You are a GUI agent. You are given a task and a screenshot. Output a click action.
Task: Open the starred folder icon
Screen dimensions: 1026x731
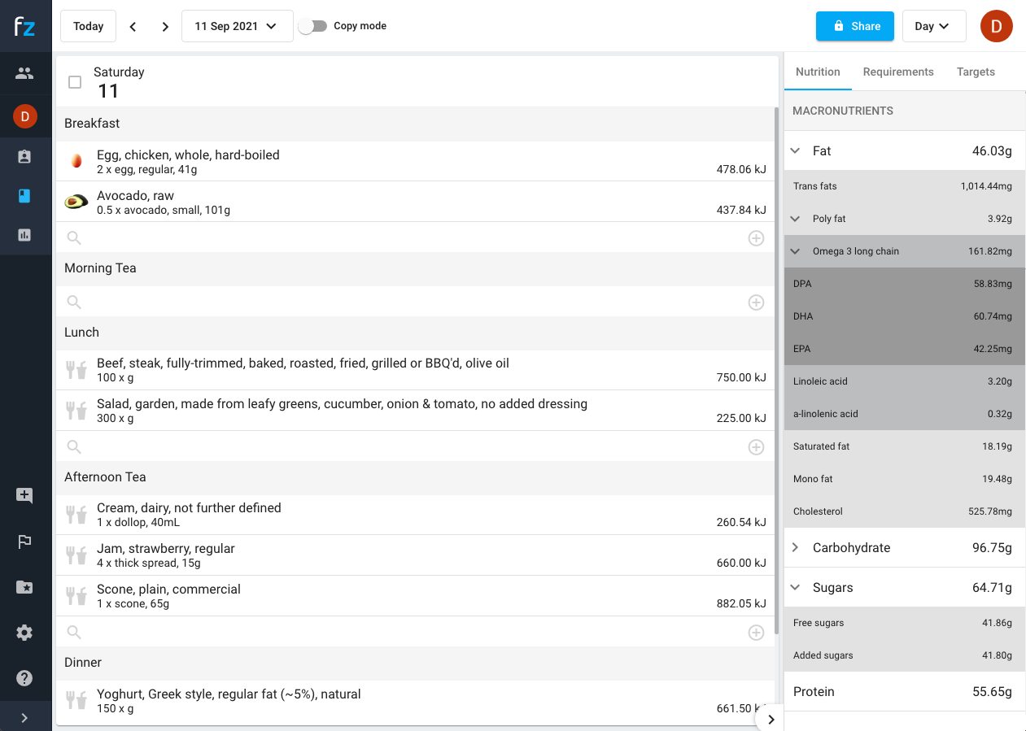24,586
